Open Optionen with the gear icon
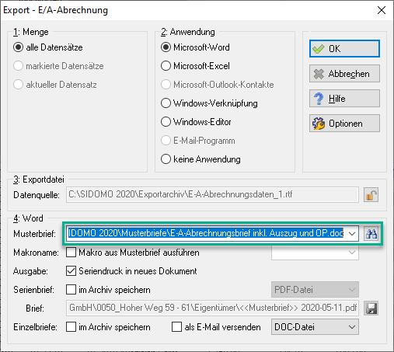The height and width of the screenshot is (352, 394). (x=344, y=124)
